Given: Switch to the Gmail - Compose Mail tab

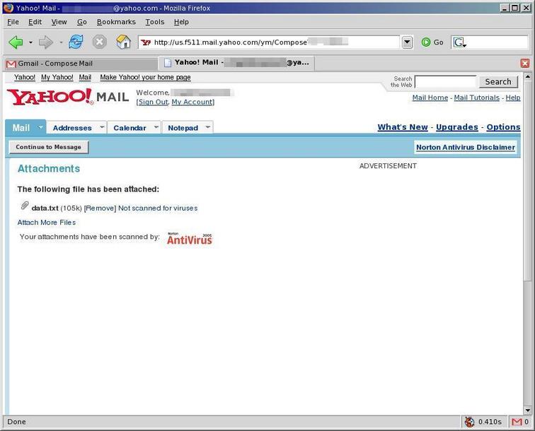Looking at the screenshot, I should coord(81,64).
